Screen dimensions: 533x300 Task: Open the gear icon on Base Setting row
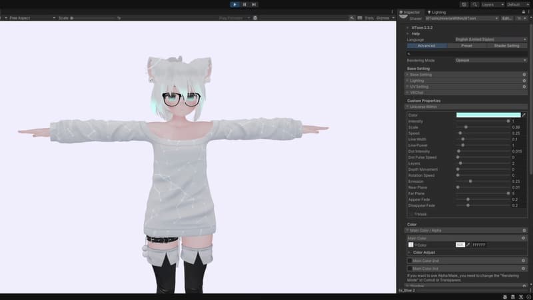click(524, 75)
